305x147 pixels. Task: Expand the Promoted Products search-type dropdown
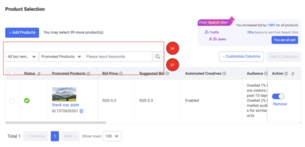[x=61, y=57]
